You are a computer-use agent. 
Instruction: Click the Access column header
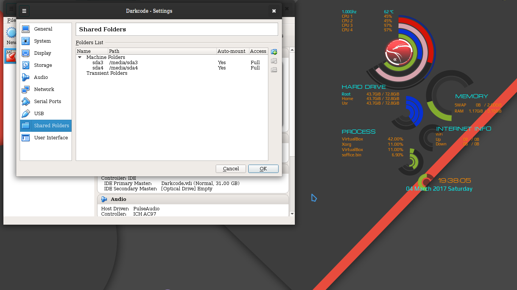pyautogui.click(x=258, y=51)
